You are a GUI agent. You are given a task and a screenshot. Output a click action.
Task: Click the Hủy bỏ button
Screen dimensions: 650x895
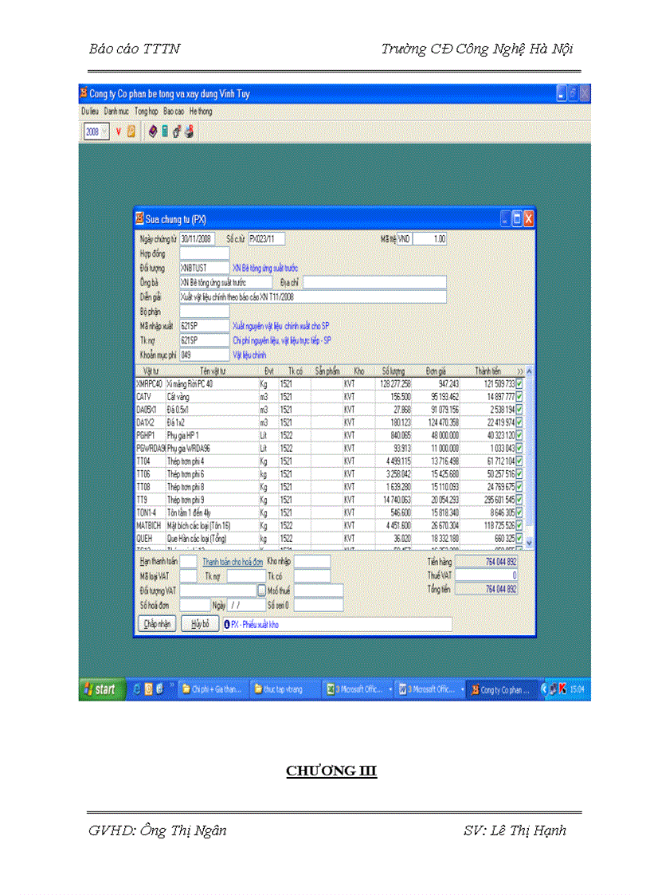click(x=200, y=624)
